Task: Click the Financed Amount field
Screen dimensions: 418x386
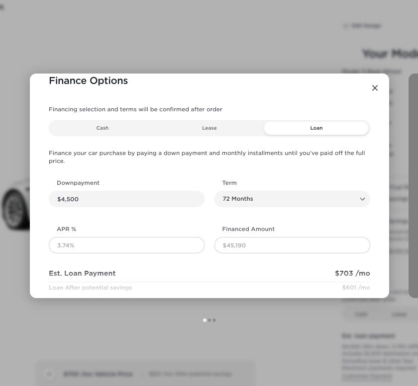Action: tap(292, 245)
